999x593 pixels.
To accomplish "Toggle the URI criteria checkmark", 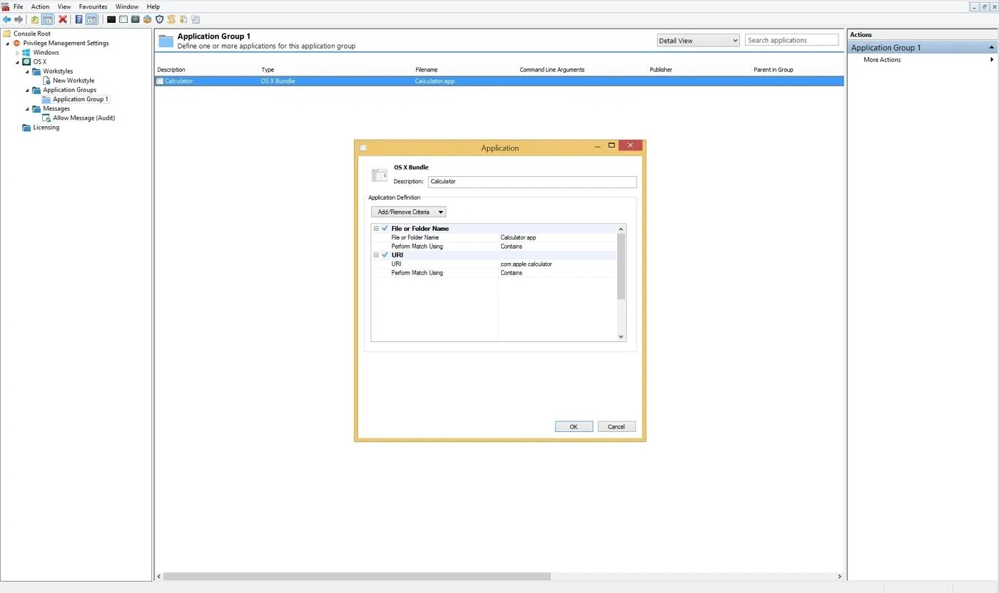I will click(x=385, y=254).
